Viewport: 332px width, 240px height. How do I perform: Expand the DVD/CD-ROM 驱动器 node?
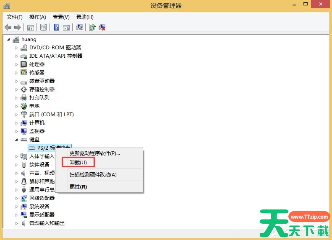[x=17, y=48]
